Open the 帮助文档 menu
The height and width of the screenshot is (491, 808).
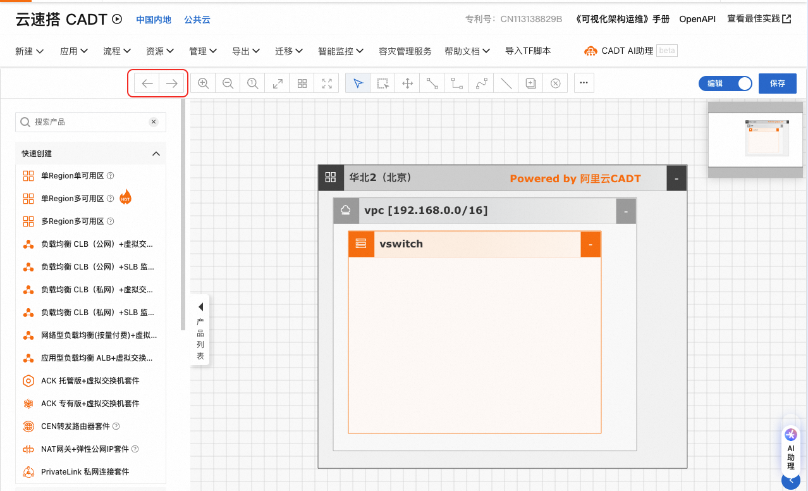[x=467, y=51]
